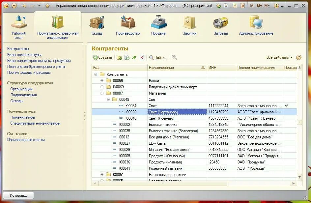Expand the Ю0063 discount cards group
Image resolution: width=311 pixels, height=203 pixels.
click(x=102, y=87)
